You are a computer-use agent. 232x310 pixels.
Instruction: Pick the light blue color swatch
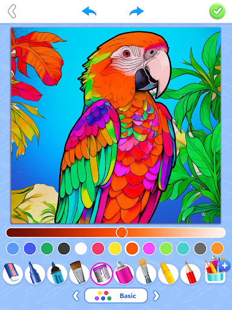pyautogui.click(x=13, y=248)
